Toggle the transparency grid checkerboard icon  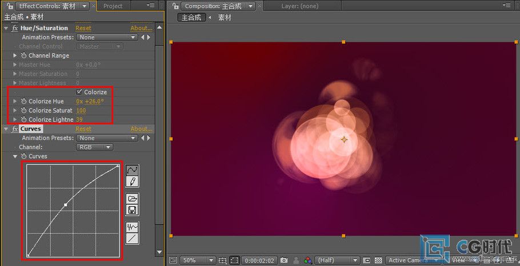click(x=378, y=260)
